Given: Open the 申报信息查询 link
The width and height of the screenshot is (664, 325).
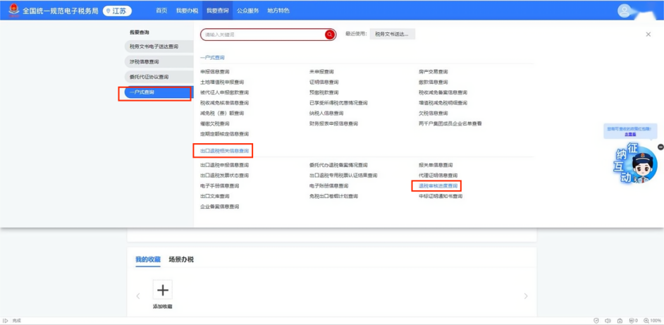Looking at the screenshot, I should [x=215, y=72].
